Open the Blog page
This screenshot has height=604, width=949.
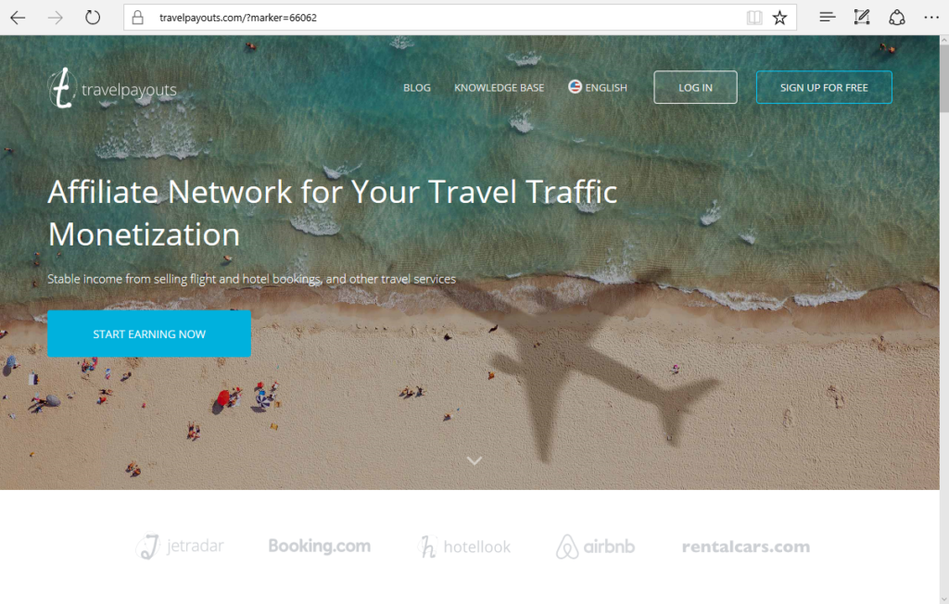(x=417, y=88)
